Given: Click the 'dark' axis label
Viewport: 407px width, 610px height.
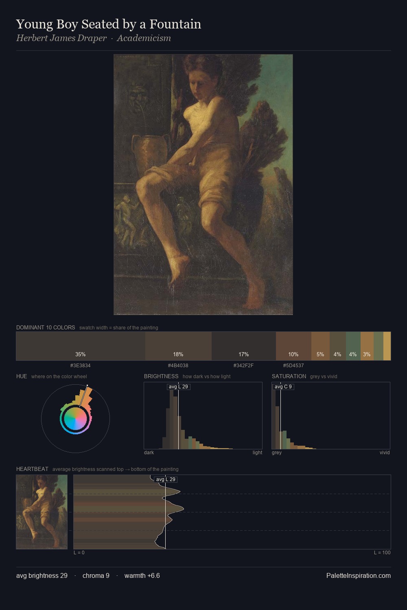Looking at the screenshot, I should coord(149,453).
